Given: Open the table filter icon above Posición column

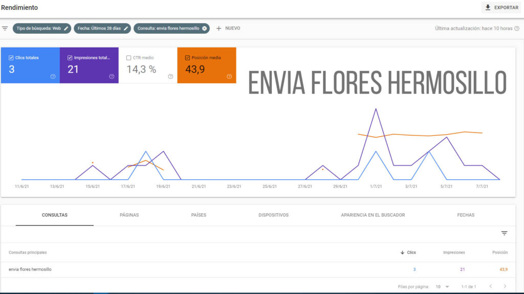Looking at the screenshot, I should click(x=504, y=233).
